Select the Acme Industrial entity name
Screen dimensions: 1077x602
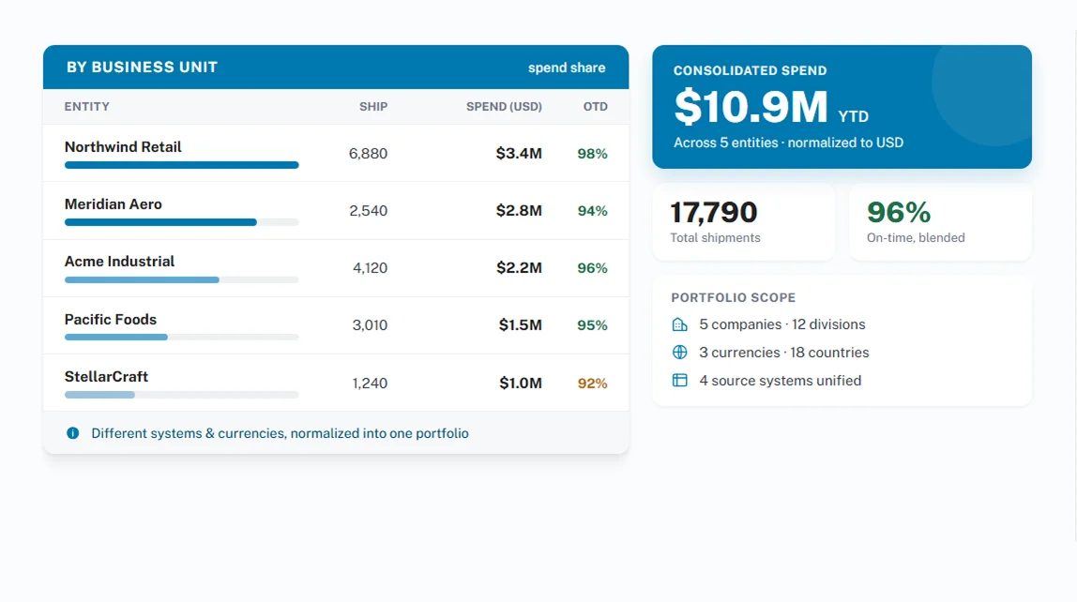click(119, 262)
